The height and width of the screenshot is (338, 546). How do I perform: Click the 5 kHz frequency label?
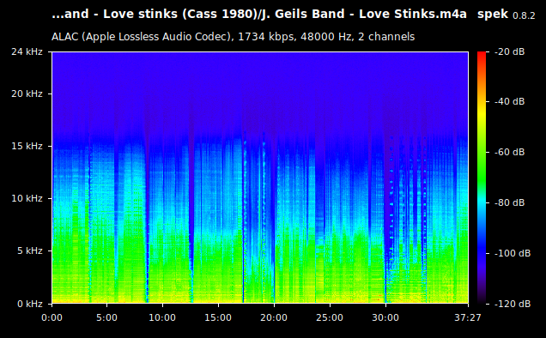[x=29, y=250]
